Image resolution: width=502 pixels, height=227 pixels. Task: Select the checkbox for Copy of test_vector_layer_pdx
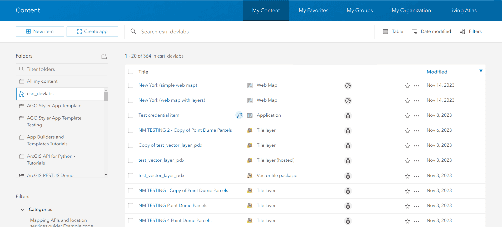130,145
